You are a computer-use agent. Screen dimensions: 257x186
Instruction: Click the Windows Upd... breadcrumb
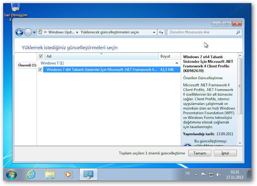tap(61, 32)
